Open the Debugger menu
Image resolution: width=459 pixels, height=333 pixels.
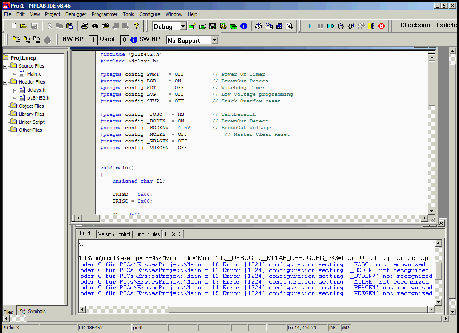[76, 14]
